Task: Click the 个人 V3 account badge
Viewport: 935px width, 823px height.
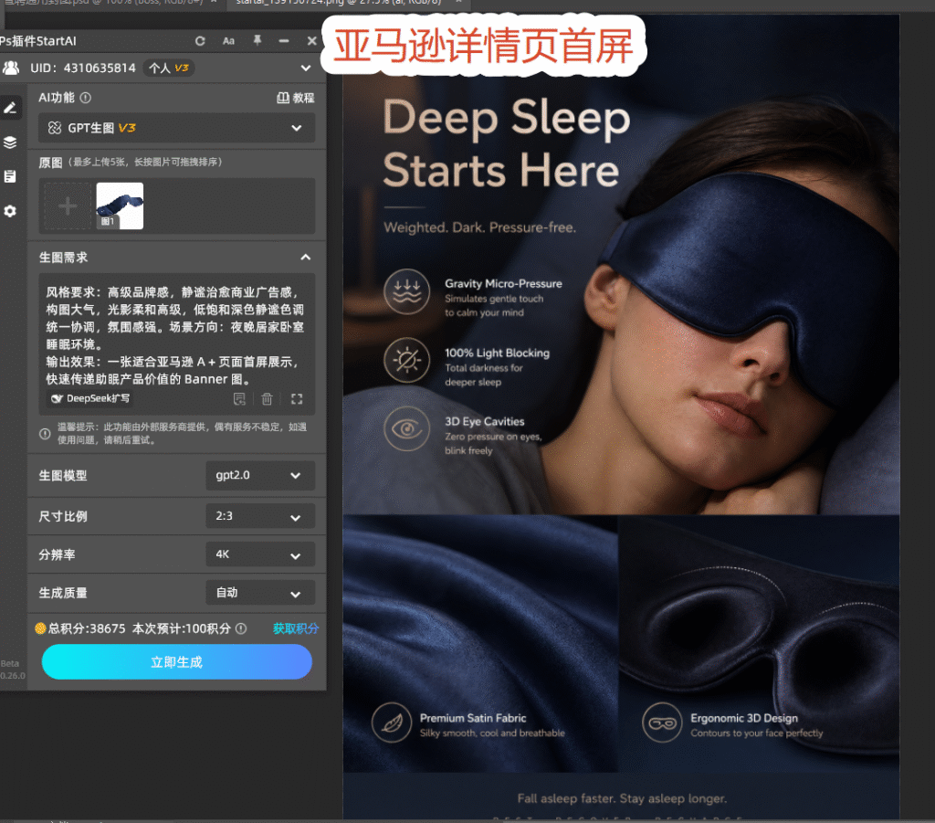Action: (169, 68)
